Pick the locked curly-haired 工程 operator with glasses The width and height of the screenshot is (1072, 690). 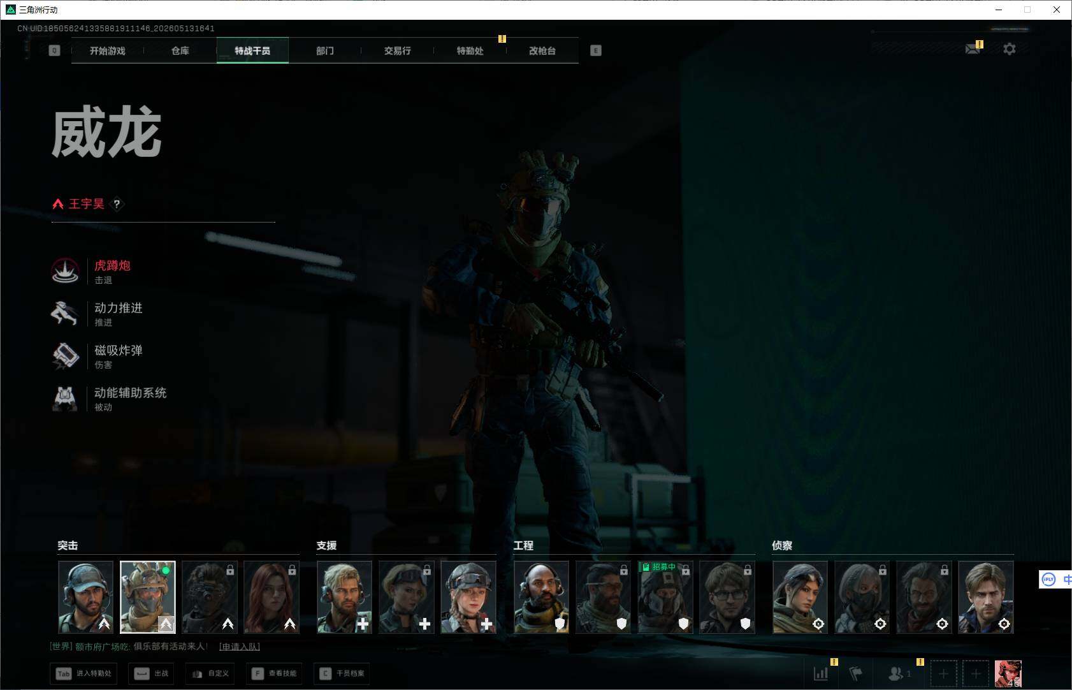727,597
